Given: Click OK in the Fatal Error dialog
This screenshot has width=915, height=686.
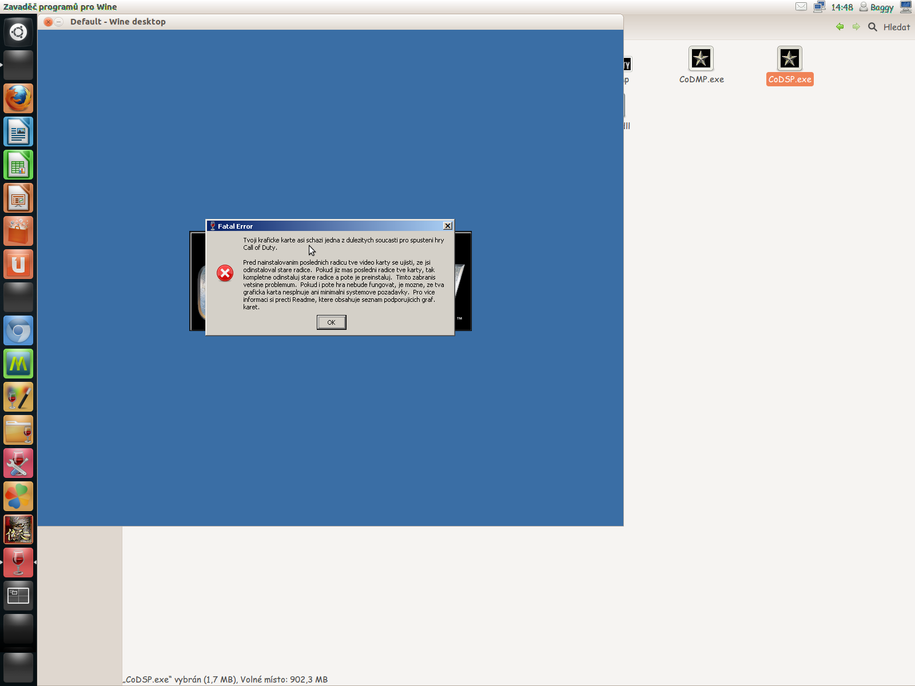Looking at the screenshot, I should click(331, 322).
